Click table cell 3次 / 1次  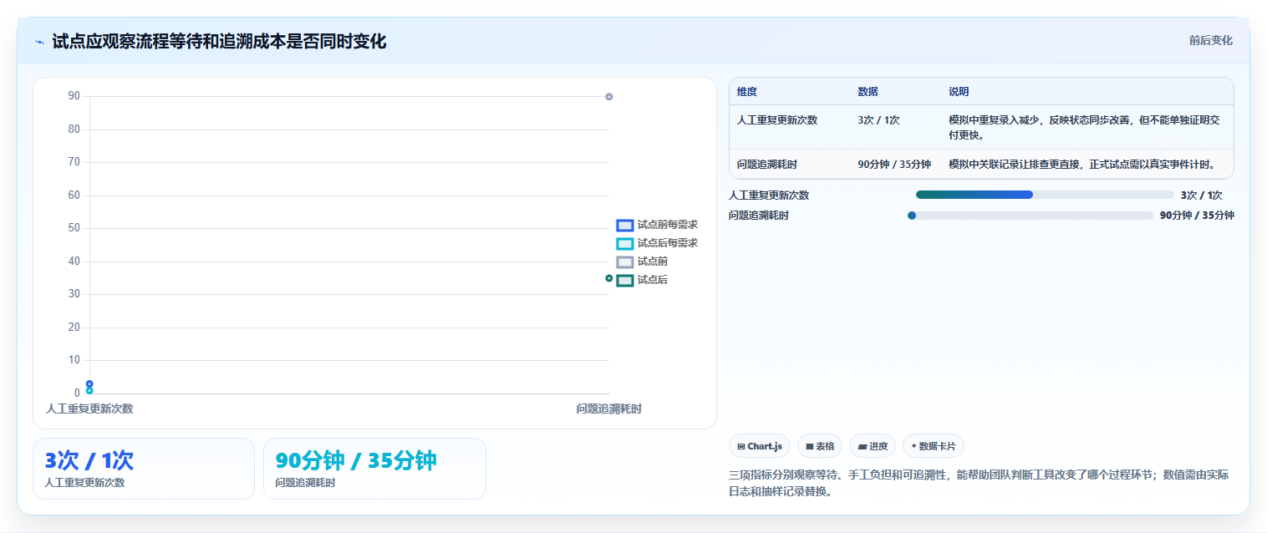[878, 120]
